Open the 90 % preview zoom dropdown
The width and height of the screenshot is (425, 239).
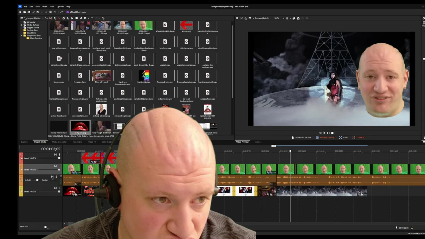pyautogui.click(x=284, y=18)
